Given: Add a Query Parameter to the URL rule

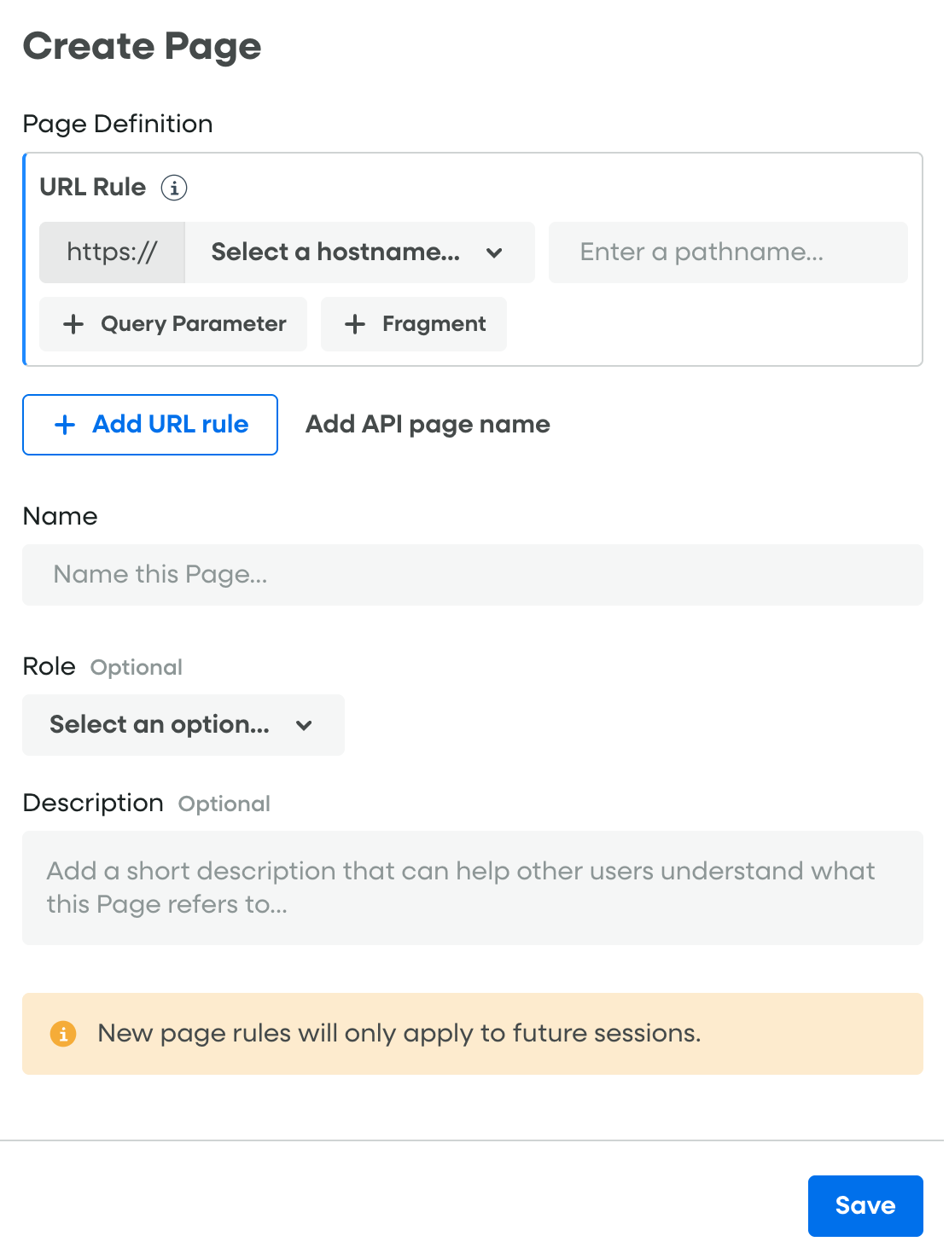Looking at the screenshot, I should (193, 324).
